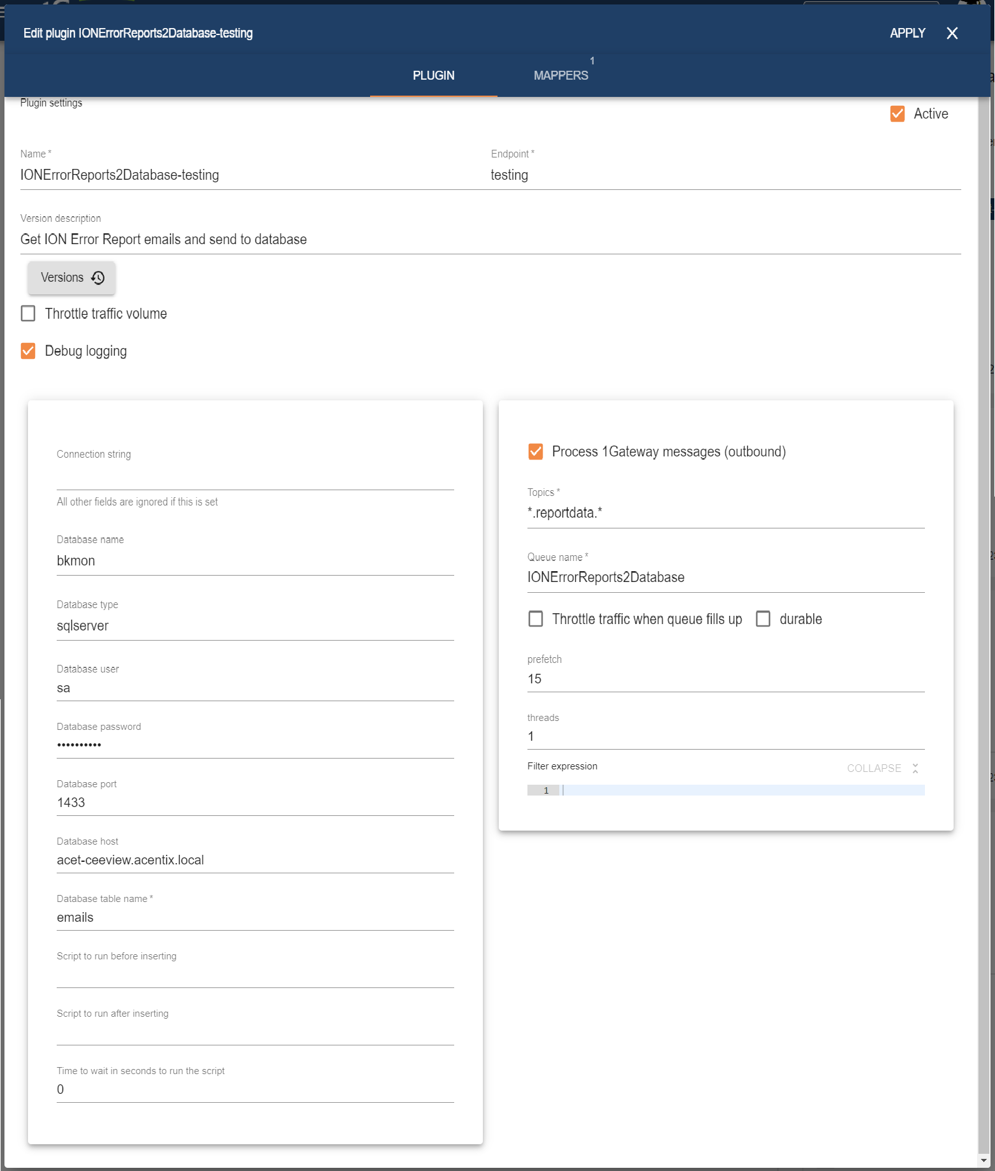Switch to the MAPPERS tab
This screenshot has width=995, height=1171.
coord(561,75)
